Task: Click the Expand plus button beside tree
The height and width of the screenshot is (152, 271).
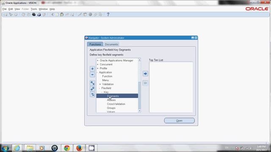Action: pos(92,68)
